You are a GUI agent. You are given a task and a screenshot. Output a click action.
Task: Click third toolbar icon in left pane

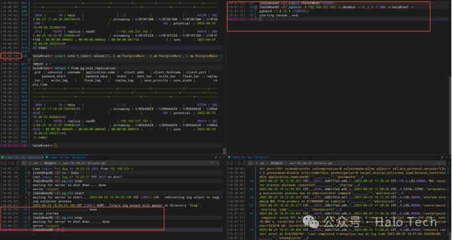[18, 163]
